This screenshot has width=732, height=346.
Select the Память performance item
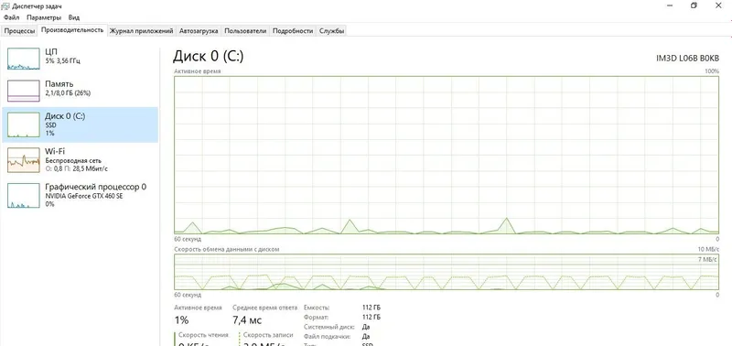coord(80,91)
